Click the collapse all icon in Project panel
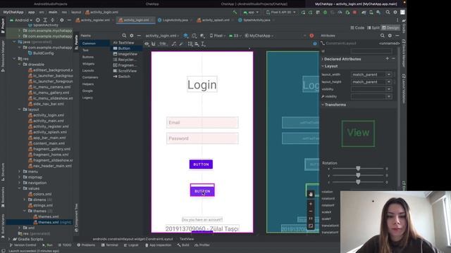 (x=52, y=20)
